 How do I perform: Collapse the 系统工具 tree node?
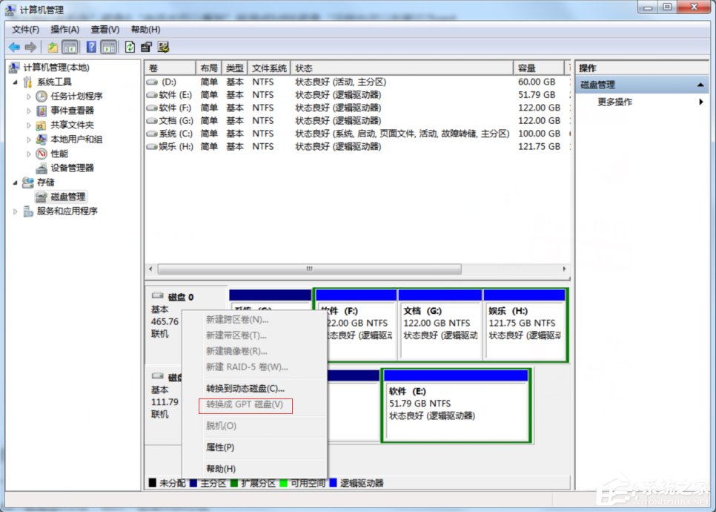16,81
